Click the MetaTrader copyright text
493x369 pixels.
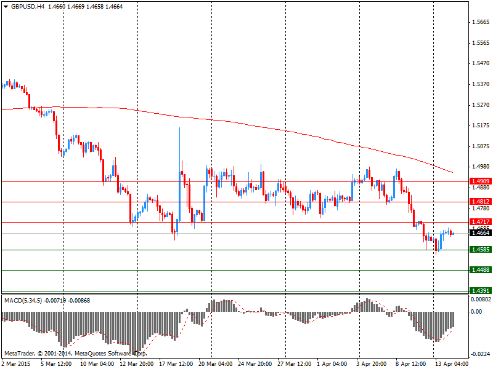click(75, 353)
